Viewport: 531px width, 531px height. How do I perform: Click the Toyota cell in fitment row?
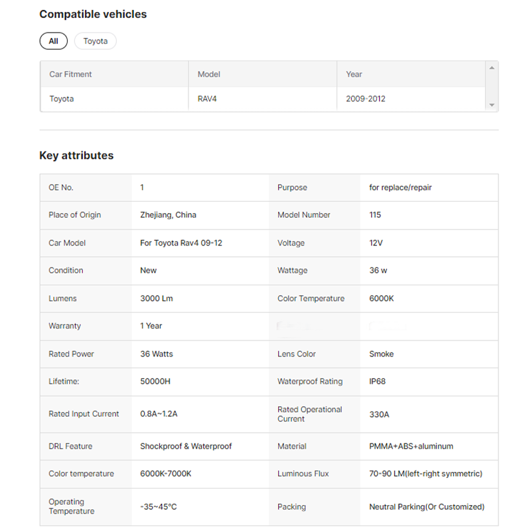(62, 99)
